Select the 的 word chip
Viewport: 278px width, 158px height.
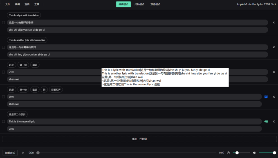[x=44, y=90]
